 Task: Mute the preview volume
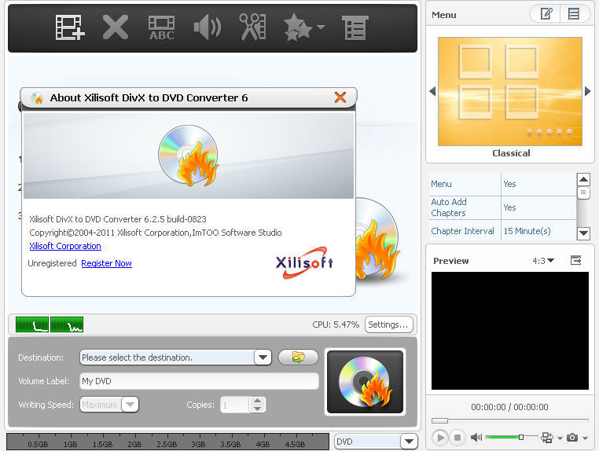tap(476, 438)
